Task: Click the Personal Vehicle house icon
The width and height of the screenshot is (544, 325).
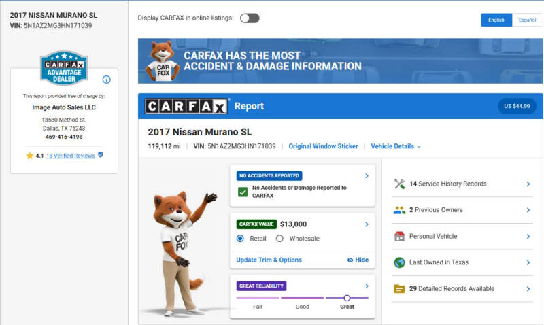Action: click(399, 236)
